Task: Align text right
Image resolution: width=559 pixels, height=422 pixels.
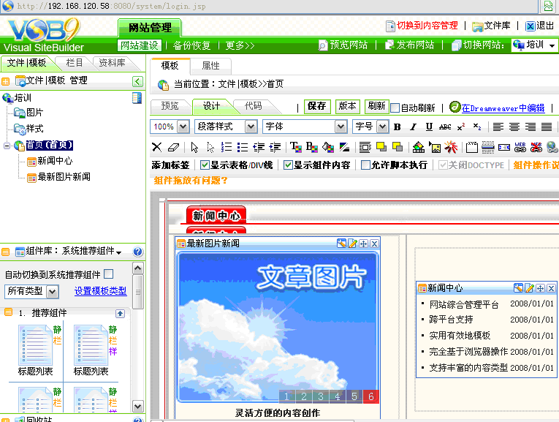Action: 530,127
